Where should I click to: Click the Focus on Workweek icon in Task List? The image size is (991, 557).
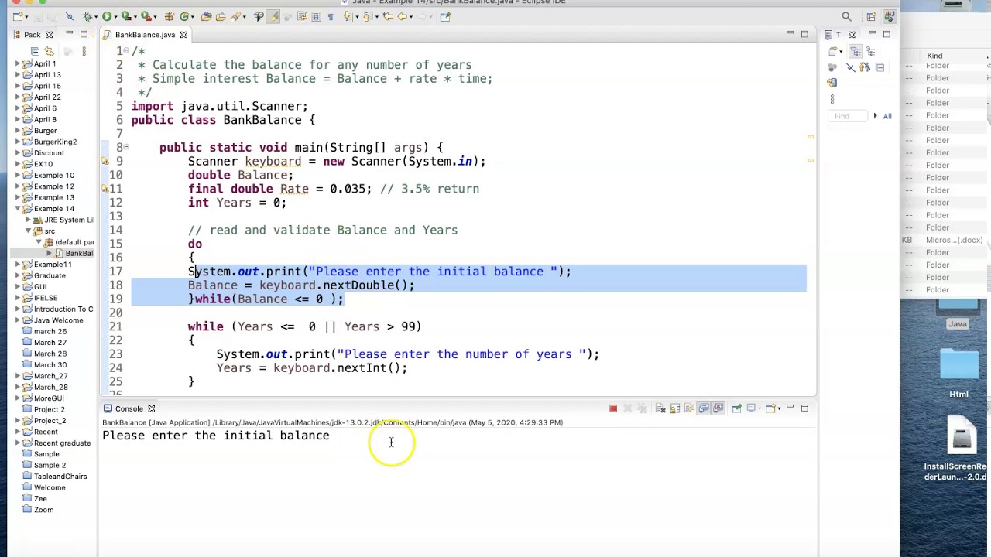832,67
